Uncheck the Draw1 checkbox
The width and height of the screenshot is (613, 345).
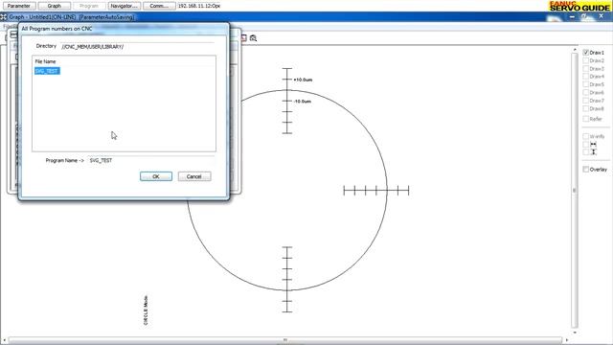point(585,53)
